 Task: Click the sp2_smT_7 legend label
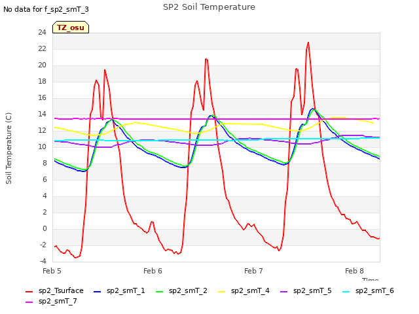tap(58, 301)
